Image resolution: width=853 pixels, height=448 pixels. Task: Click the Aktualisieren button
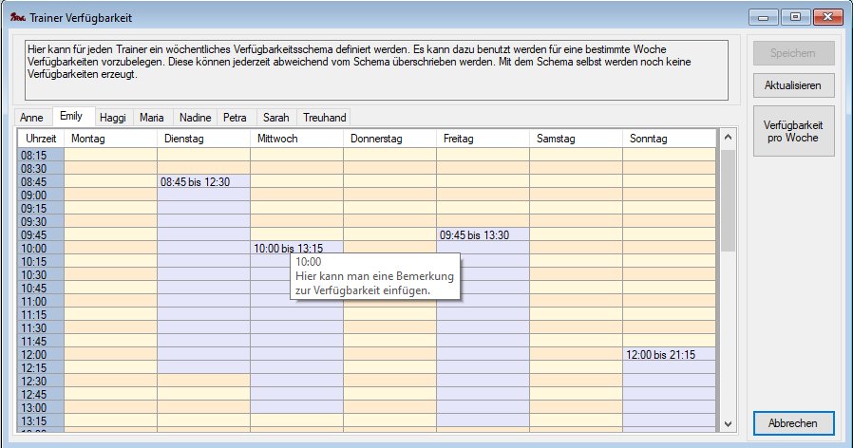pyautogui.click(x=793, y=85)
